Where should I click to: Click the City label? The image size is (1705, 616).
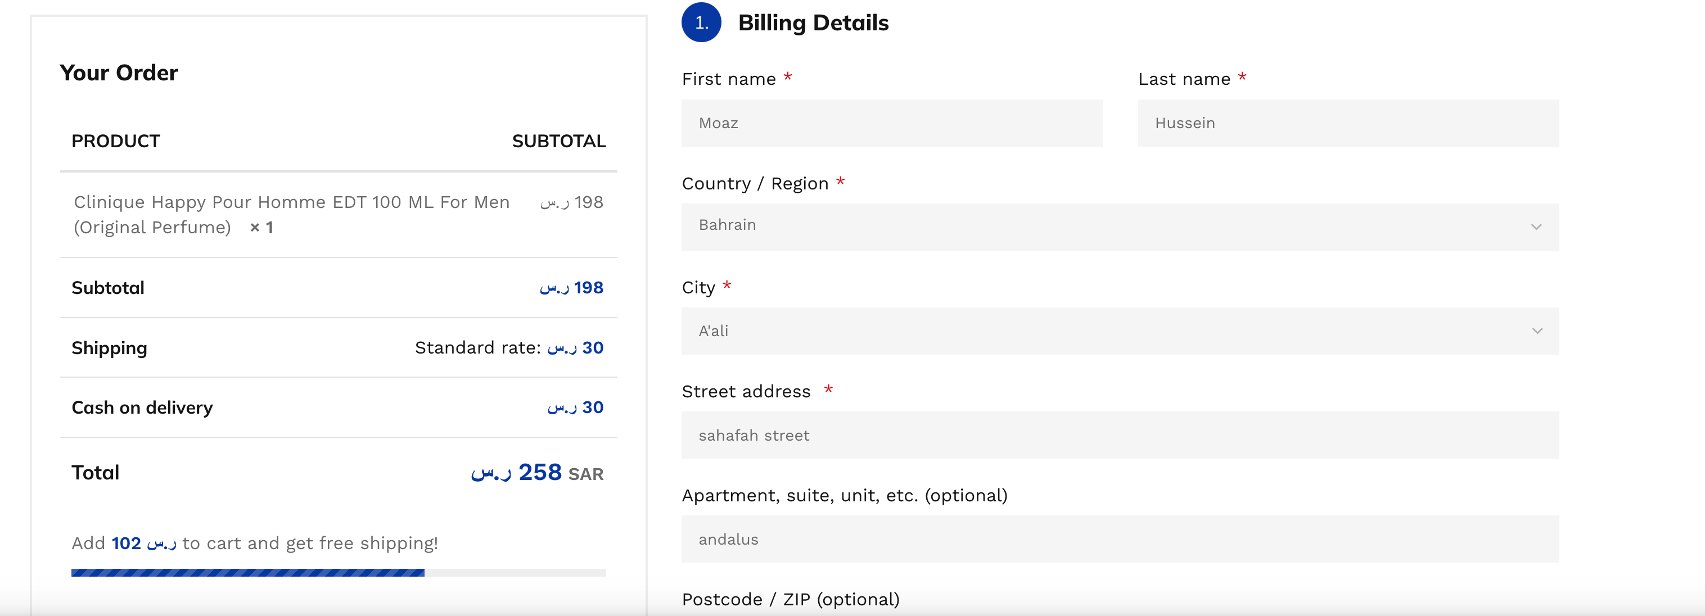click(x=698, y=288)
